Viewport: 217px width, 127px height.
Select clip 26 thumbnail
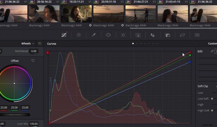44,14
